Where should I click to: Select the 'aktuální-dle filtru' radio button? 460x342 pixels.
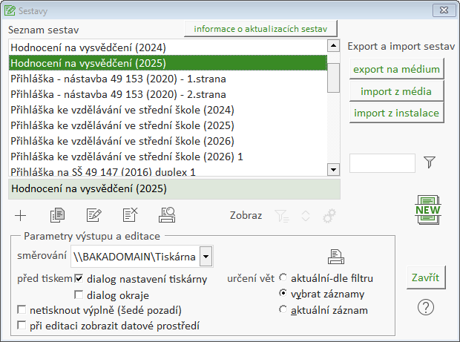[x=283, y=279]
